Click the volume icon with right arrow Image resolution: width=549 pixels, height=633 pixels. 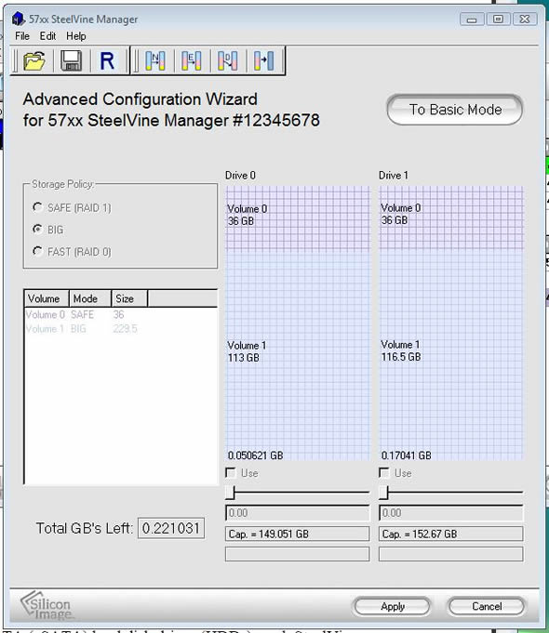263,61
